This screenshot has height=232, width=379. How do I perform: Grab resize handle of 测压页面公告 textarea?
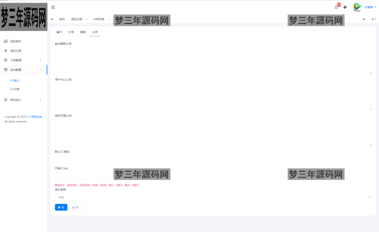click(x=370, y=145)
